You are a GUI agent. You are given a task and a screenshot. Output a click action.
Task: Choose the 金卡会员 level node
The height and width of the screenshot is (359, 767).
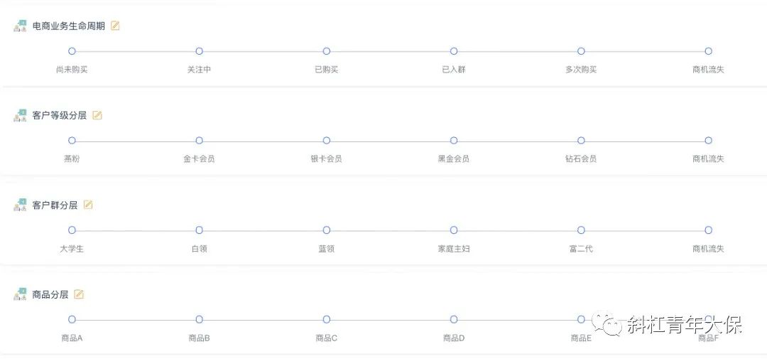199,141
